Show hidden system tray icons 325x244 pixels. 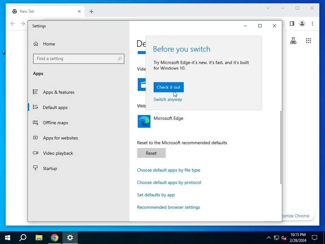coord(269,238)
